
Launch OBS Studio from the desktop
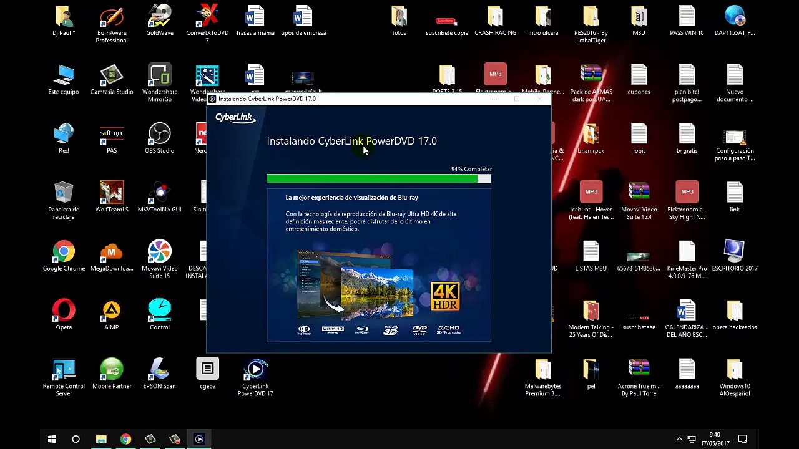click(x=159, y=138)
